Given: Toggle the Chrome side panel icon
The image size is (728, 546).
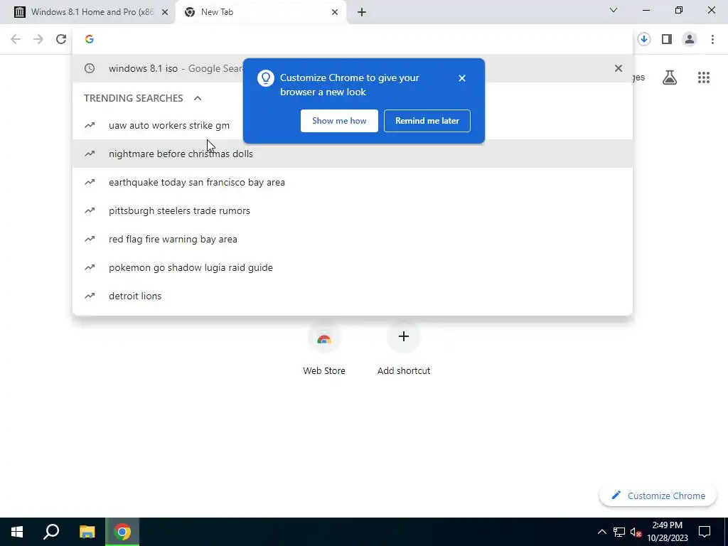Looking at the screenshot, I should coord(667,40).
